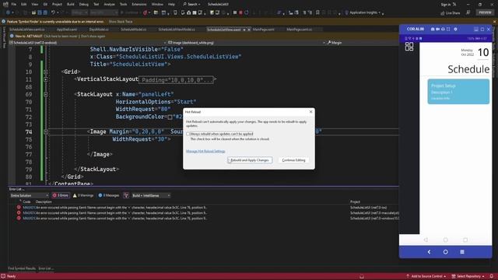Viewport: 498px width, 280px height.
Task: Open the Entire Solution scope dropdown
Action: (29, 195)
